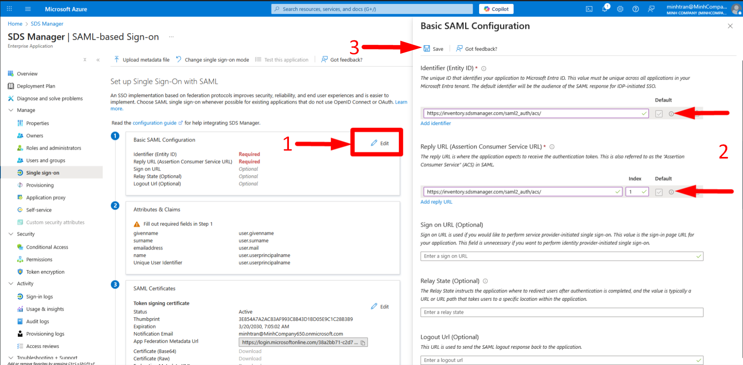Click Upload metadata file
This screenshot has width=743, height=365.
142,60
